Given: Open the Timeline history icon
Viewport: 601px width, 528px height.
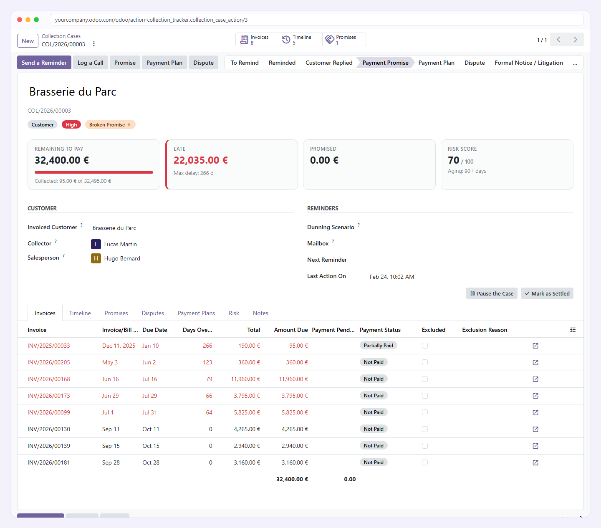Looking at the screenshot, I should [286, 40].
